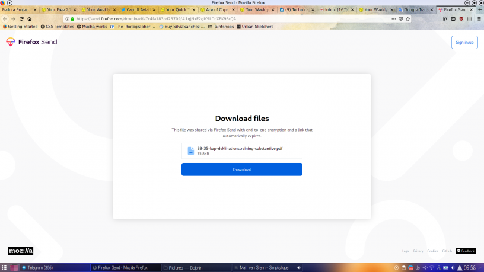Switch to the Fedora Project tab
This screenshot has height=272, width=484.
(x=17, y=10)
